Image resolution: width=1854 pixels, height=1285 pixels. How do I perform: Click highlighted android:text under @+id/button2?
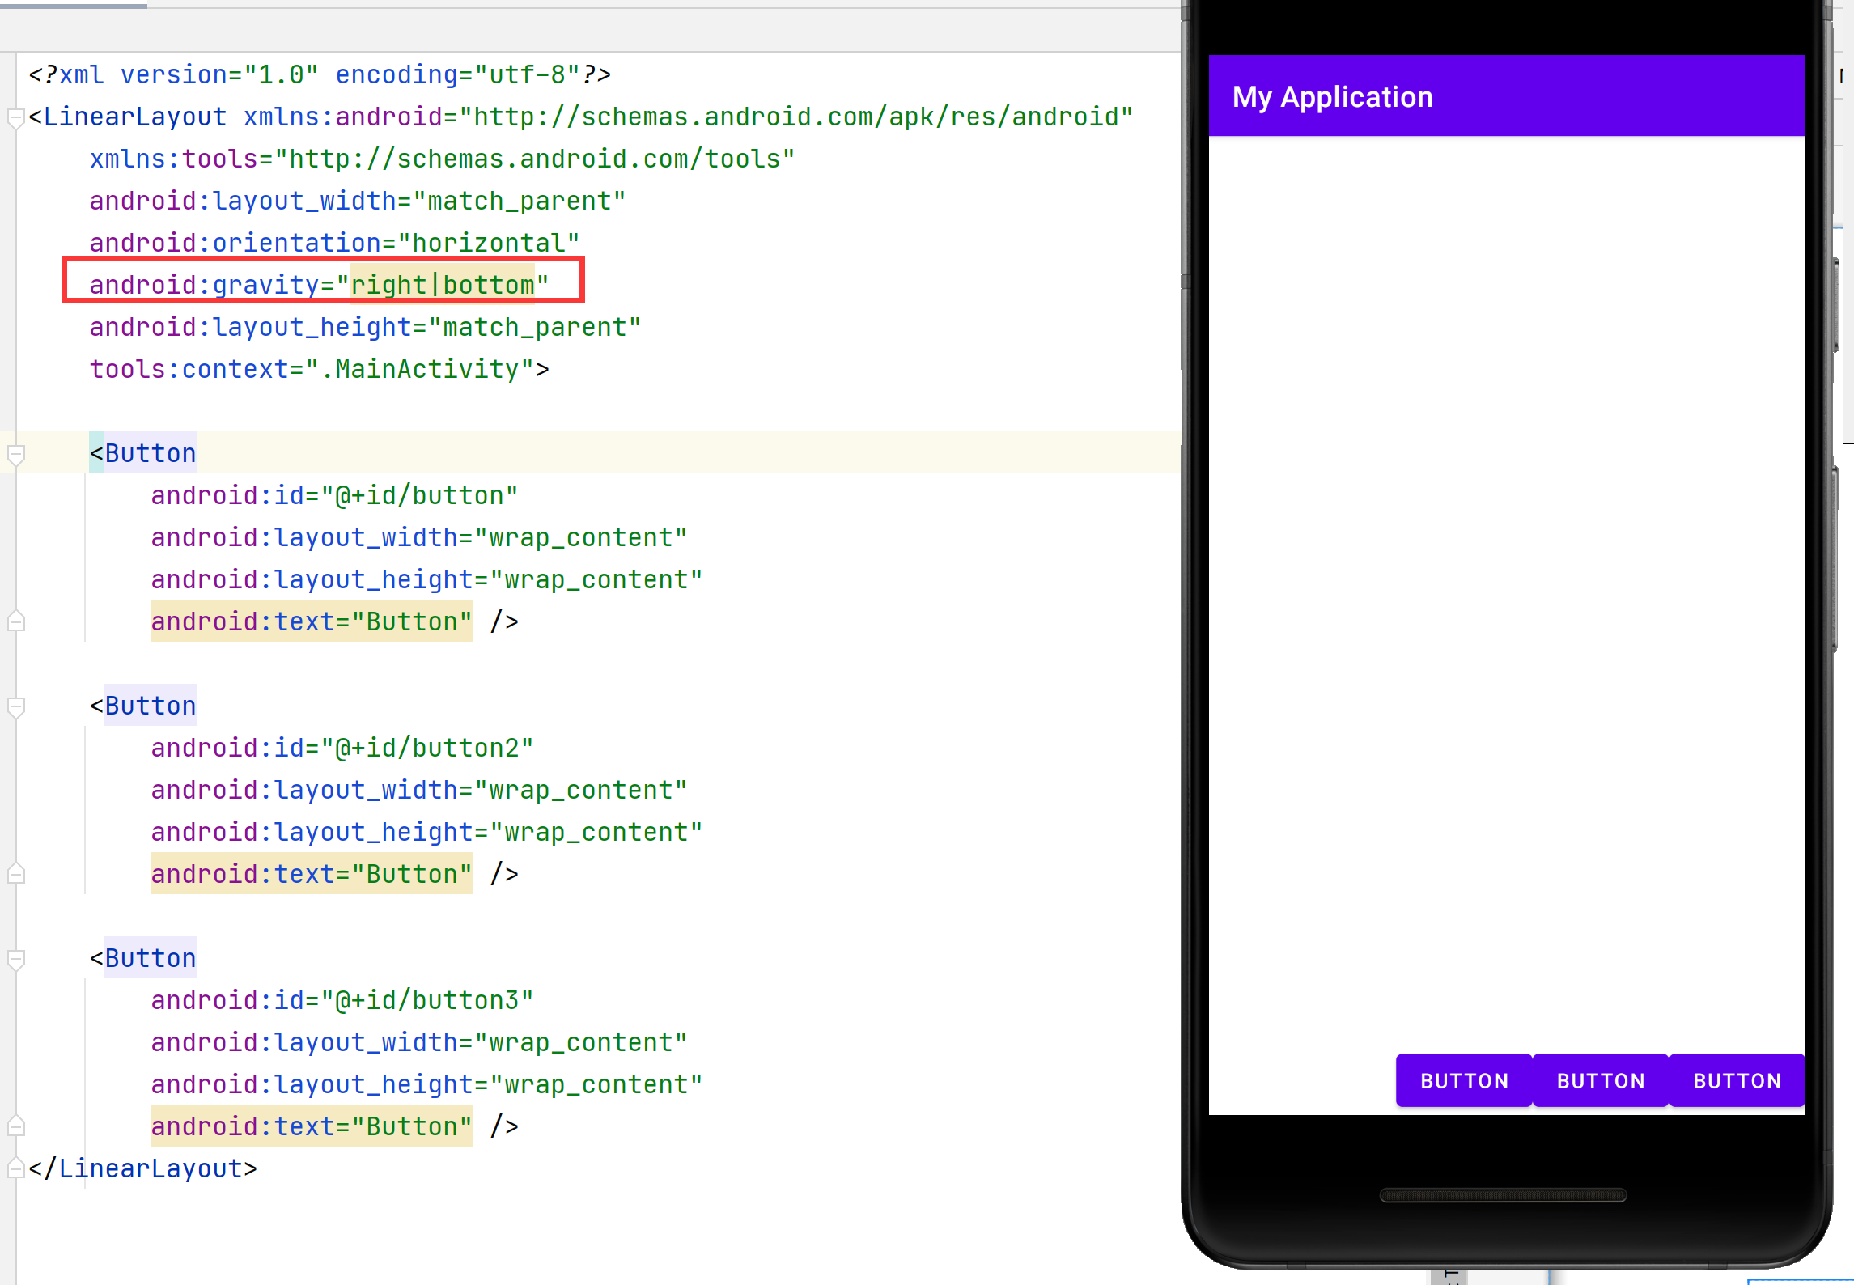[x=312, y=874]
